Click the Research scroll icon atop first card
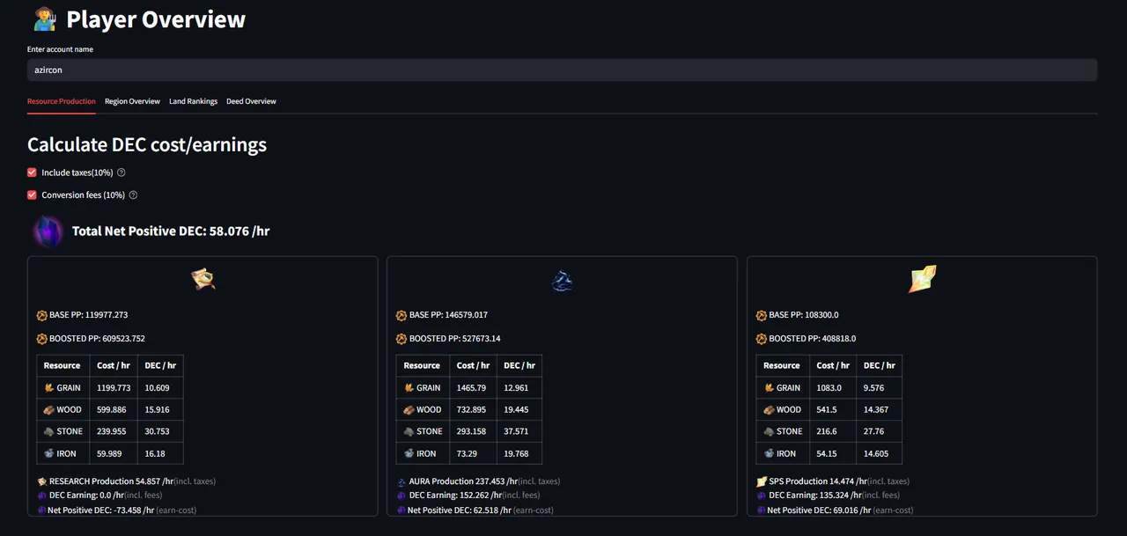Viewport: 1127px width, 536px height. [x=203, y=280]
